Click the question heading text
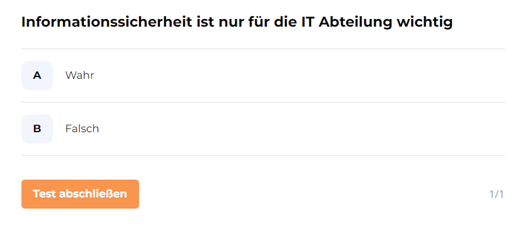The height and width of the screenshot is (227, 518). (237, 23)
